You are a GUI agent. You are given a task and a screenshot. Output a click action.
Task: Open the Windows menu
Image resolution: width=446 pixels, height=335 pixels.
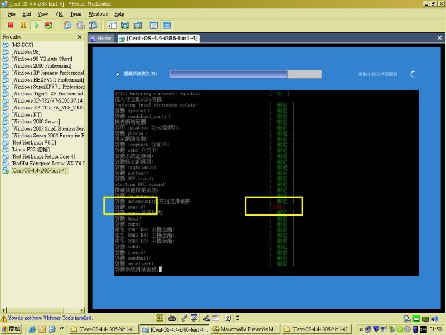coord(98,14)
